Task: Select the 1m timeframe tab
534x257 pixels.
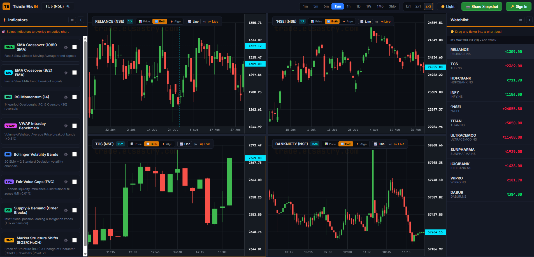Action: [305, 6]
